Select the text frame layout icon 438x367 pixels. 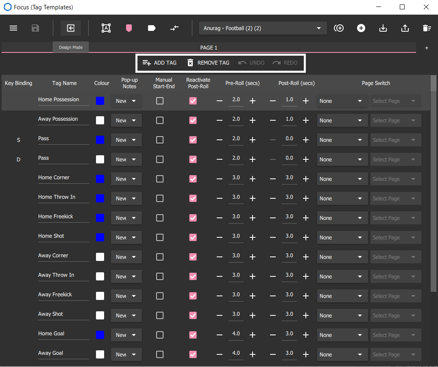(106, 28)
